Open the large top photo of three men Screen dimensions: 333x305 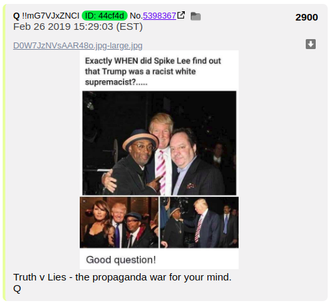(x=160, y=143)
